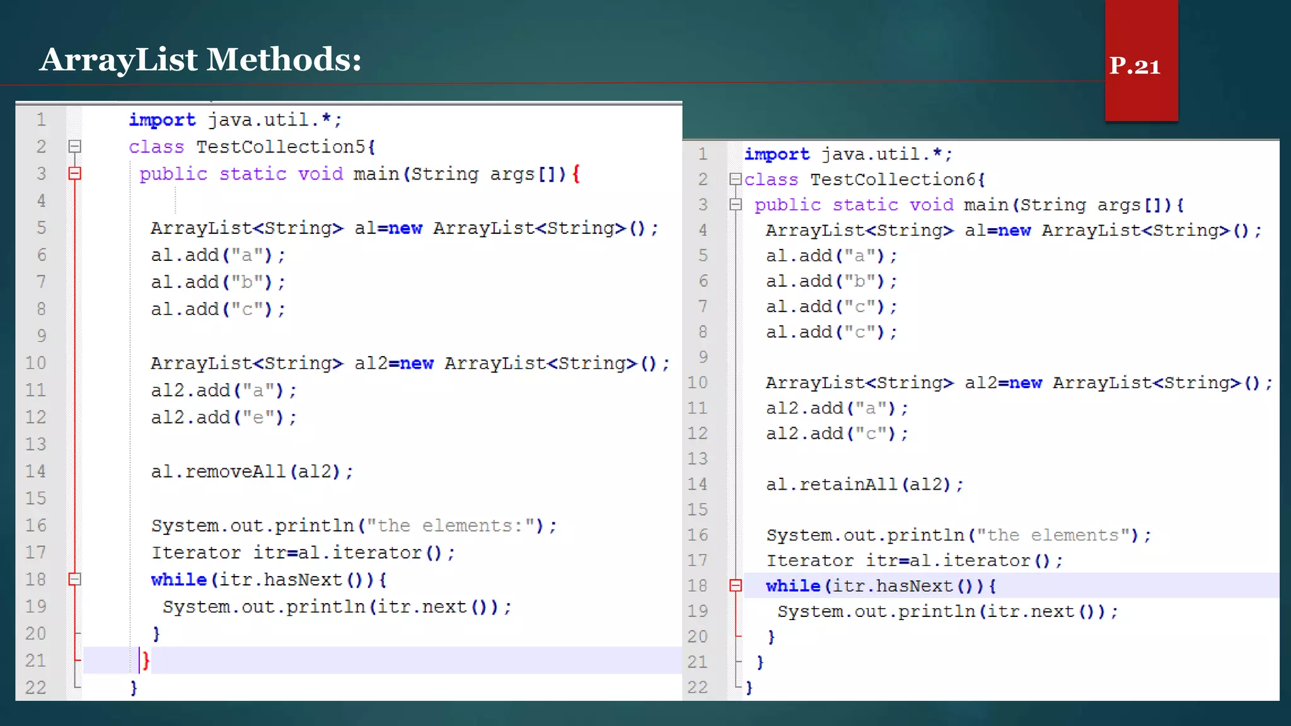Collapse the while loop fold in TestCollection5

coord(74,579)
